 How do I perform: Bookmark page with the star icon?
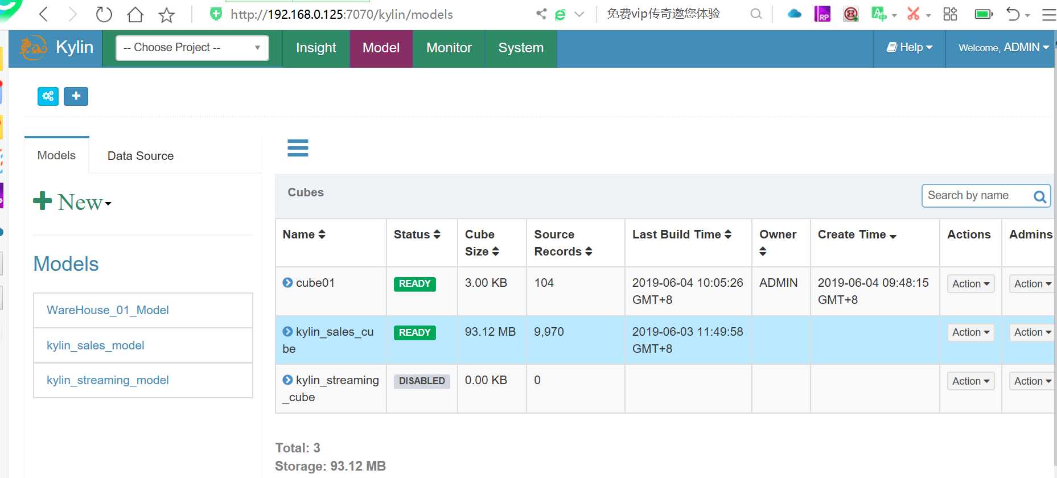pos(166,14)
